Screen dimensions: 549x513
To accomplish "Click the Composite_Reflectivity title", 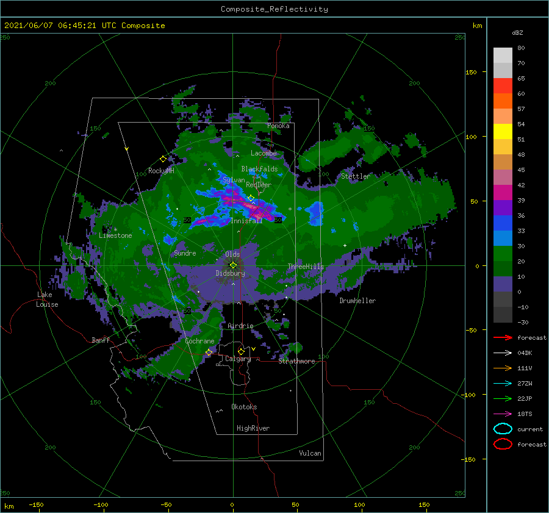I will click(x=274, y=9).
